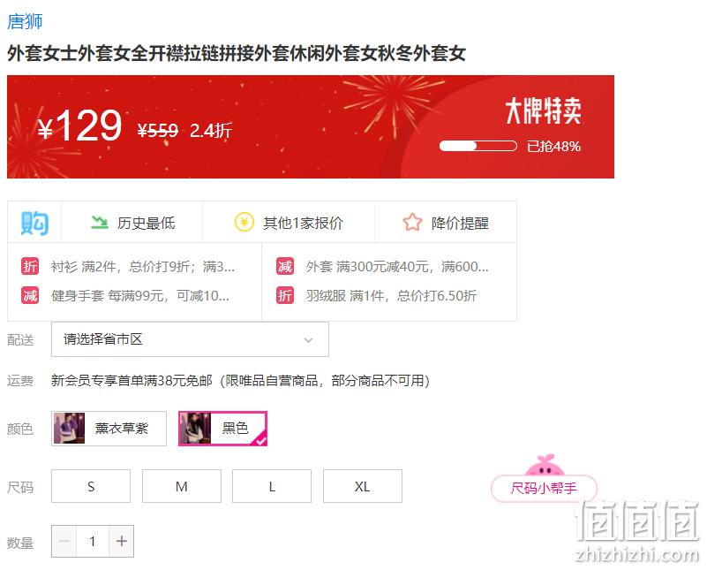Open the 尺码小帮手 size helper button

(544, 488)
